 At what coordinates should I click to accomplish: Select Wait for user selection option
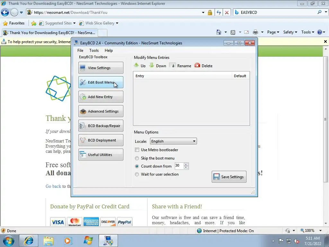click(137, 174)
